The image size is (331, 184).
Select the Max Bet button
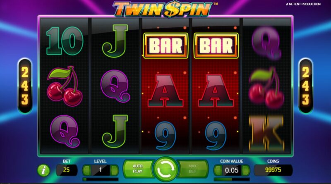[192, 169]
